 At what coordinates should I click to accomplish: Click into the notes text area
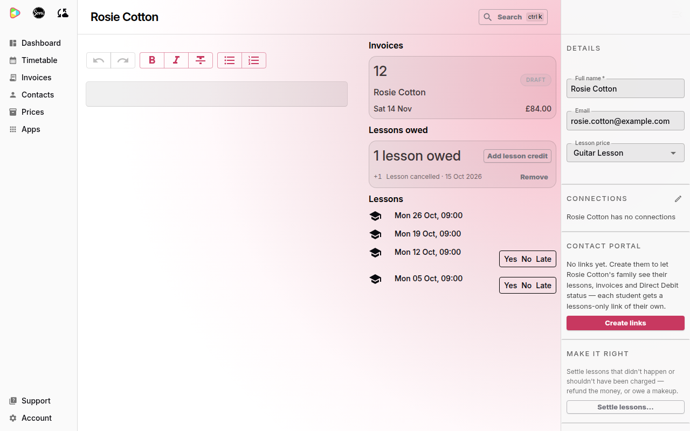click(217, 94)
